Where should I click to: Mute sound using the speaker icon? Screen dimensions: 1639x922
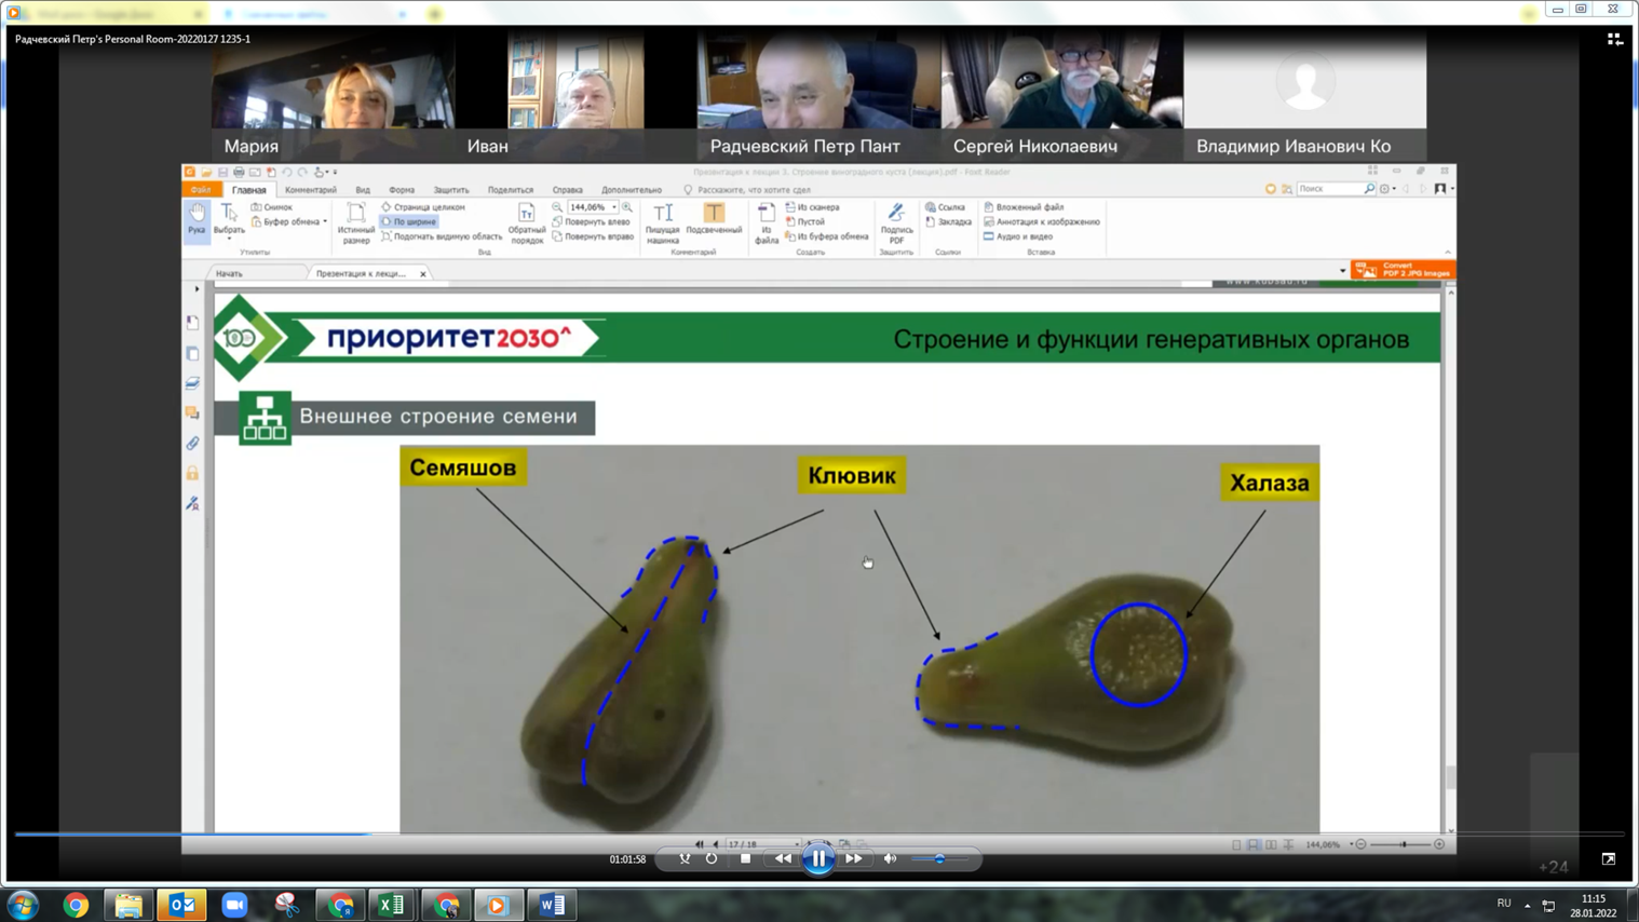pos(890,859)
